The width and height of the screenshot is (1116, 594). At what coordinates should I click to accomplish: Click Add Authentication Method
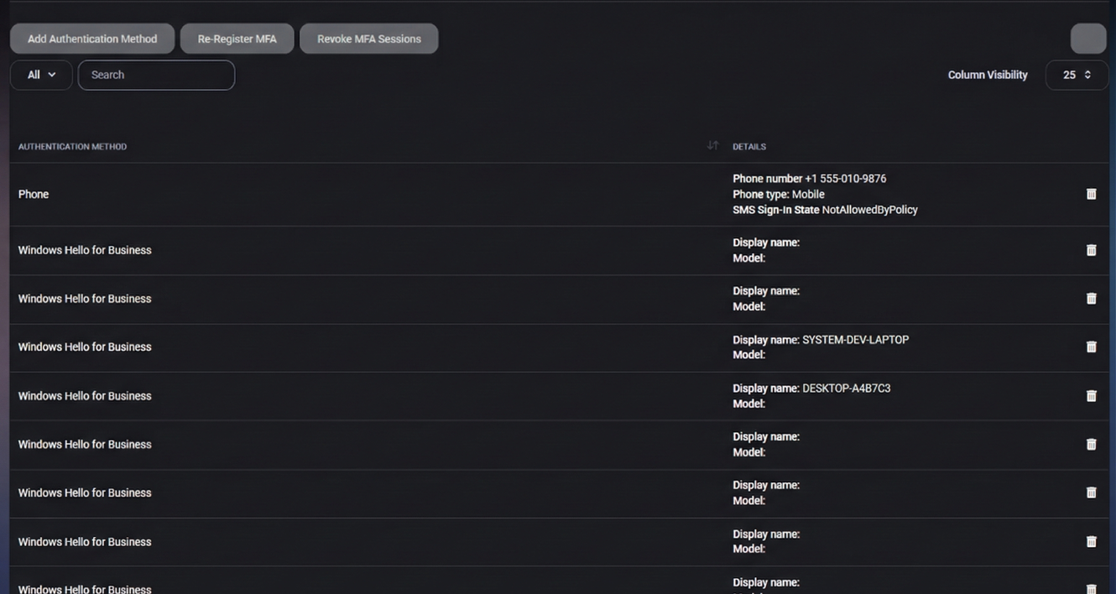click(91, 38)
